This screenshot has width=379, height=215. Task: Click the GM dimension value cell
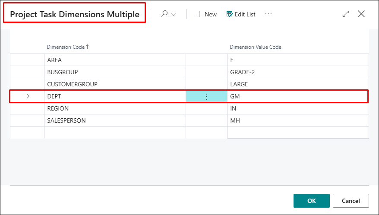tap(235, 96)
